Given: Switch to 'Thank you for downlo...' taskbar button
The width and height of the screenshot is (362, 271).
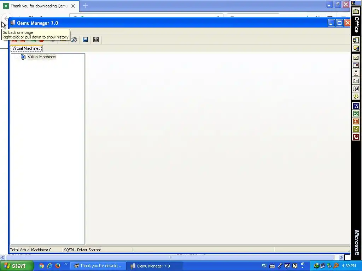Looking at the screenshot, I should [98, 266].
